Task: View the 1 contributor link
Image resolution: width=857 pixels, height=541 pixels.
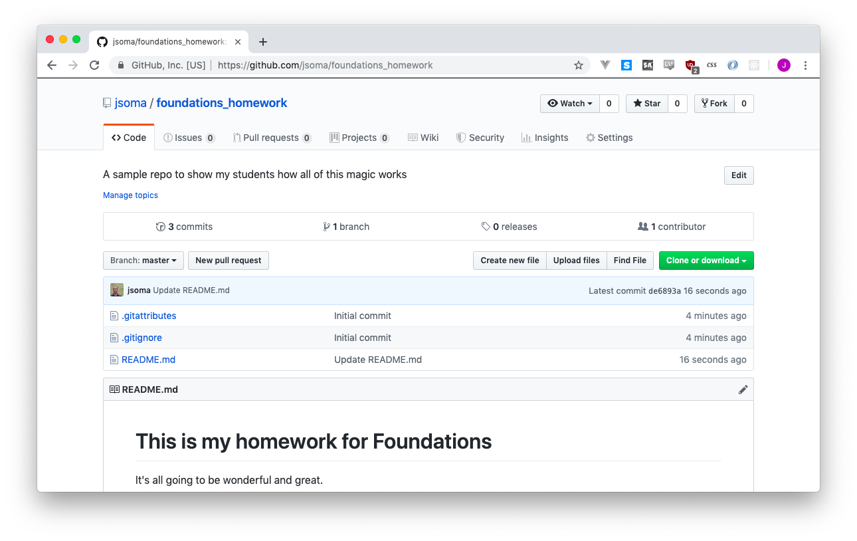Action: (672, 227)
